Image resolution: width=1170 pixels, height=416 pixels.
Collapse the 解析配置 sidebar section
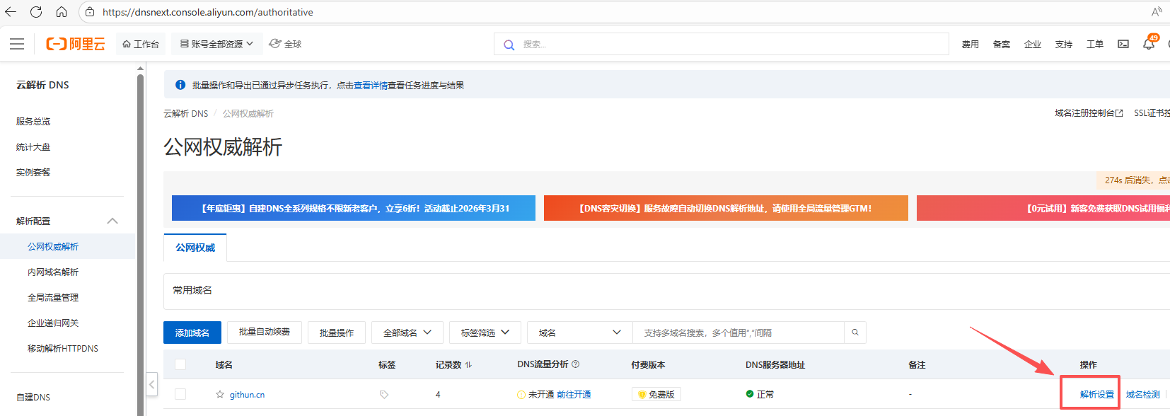pyautogui.click(x=112, y=221)
